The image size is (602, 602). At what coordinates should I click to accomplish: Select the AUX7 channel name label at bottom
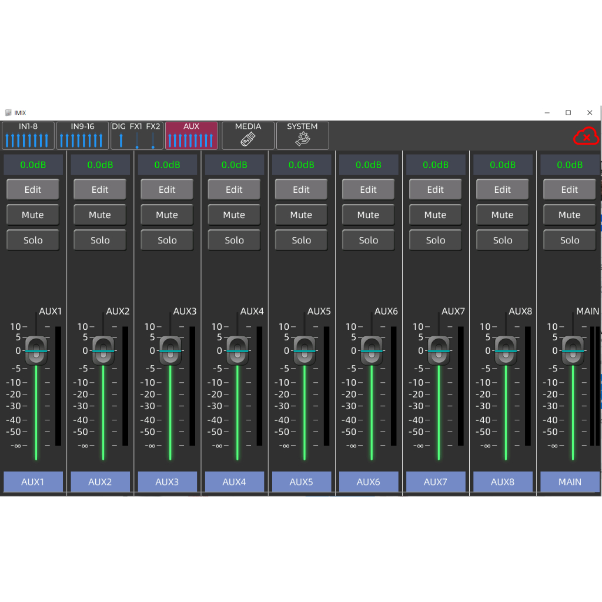[435, 482]
